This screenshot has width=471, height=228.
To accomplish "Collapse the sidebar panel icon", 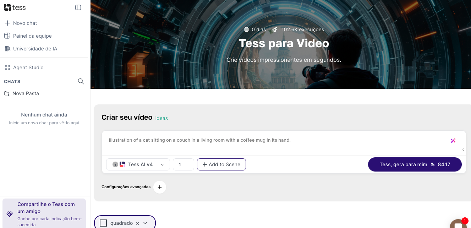I will pos(78,7).
